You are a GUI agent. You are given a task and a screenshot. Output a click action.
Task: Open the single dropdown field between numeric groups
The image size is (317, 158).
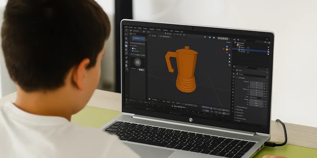256,97
